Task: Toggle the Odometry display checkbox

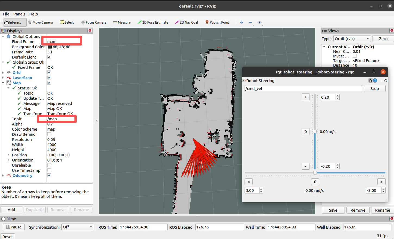Action: [x=49, y=176]
